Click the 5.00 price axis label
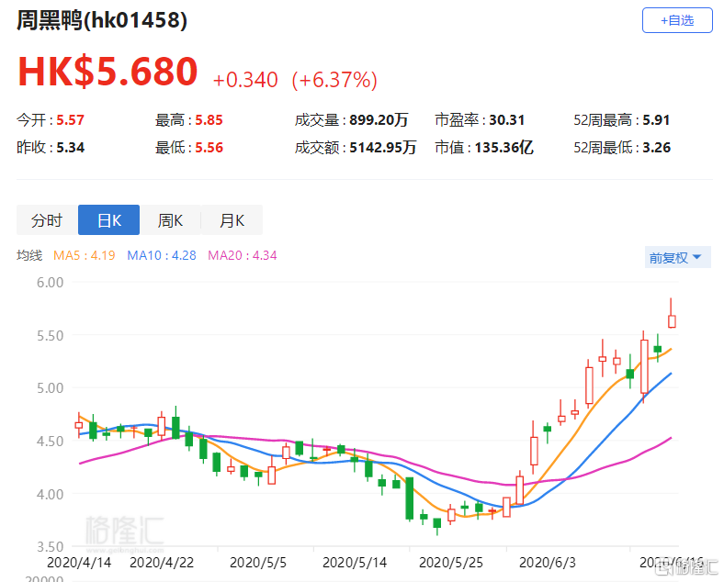The width and height of the screenshot is (724, 582). coord(50,388)
